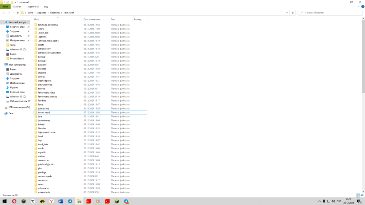
Task: Select the .fabric folder
Action: click(41, 29)
